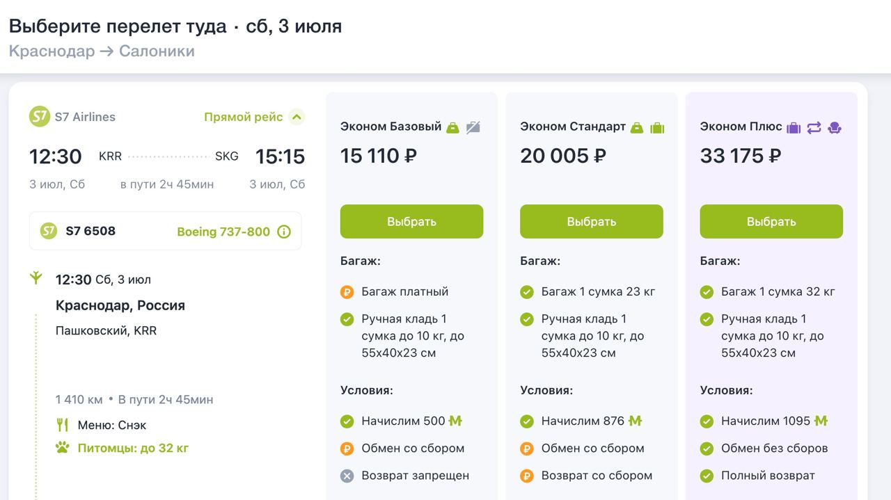Image resolution: width=891 pixels, height=500 pixels.
Task: Click the 15 110 ₽ price text
Action: point(378,156)
